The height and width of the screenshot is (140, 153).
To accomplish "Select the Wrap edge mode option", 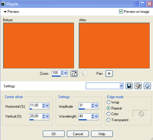I will (108, 102).
